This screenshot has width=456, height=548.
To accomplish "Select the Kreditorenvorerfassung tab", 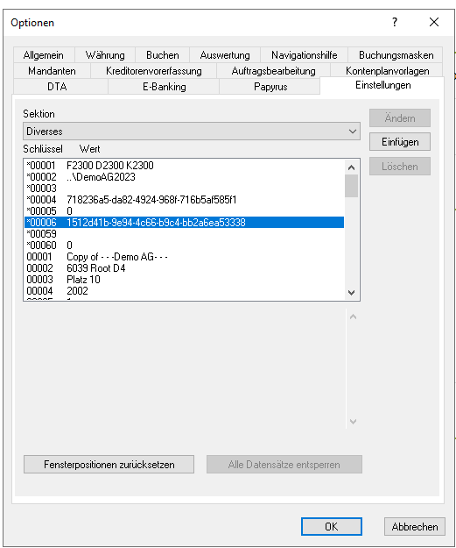I will point(154,71).
